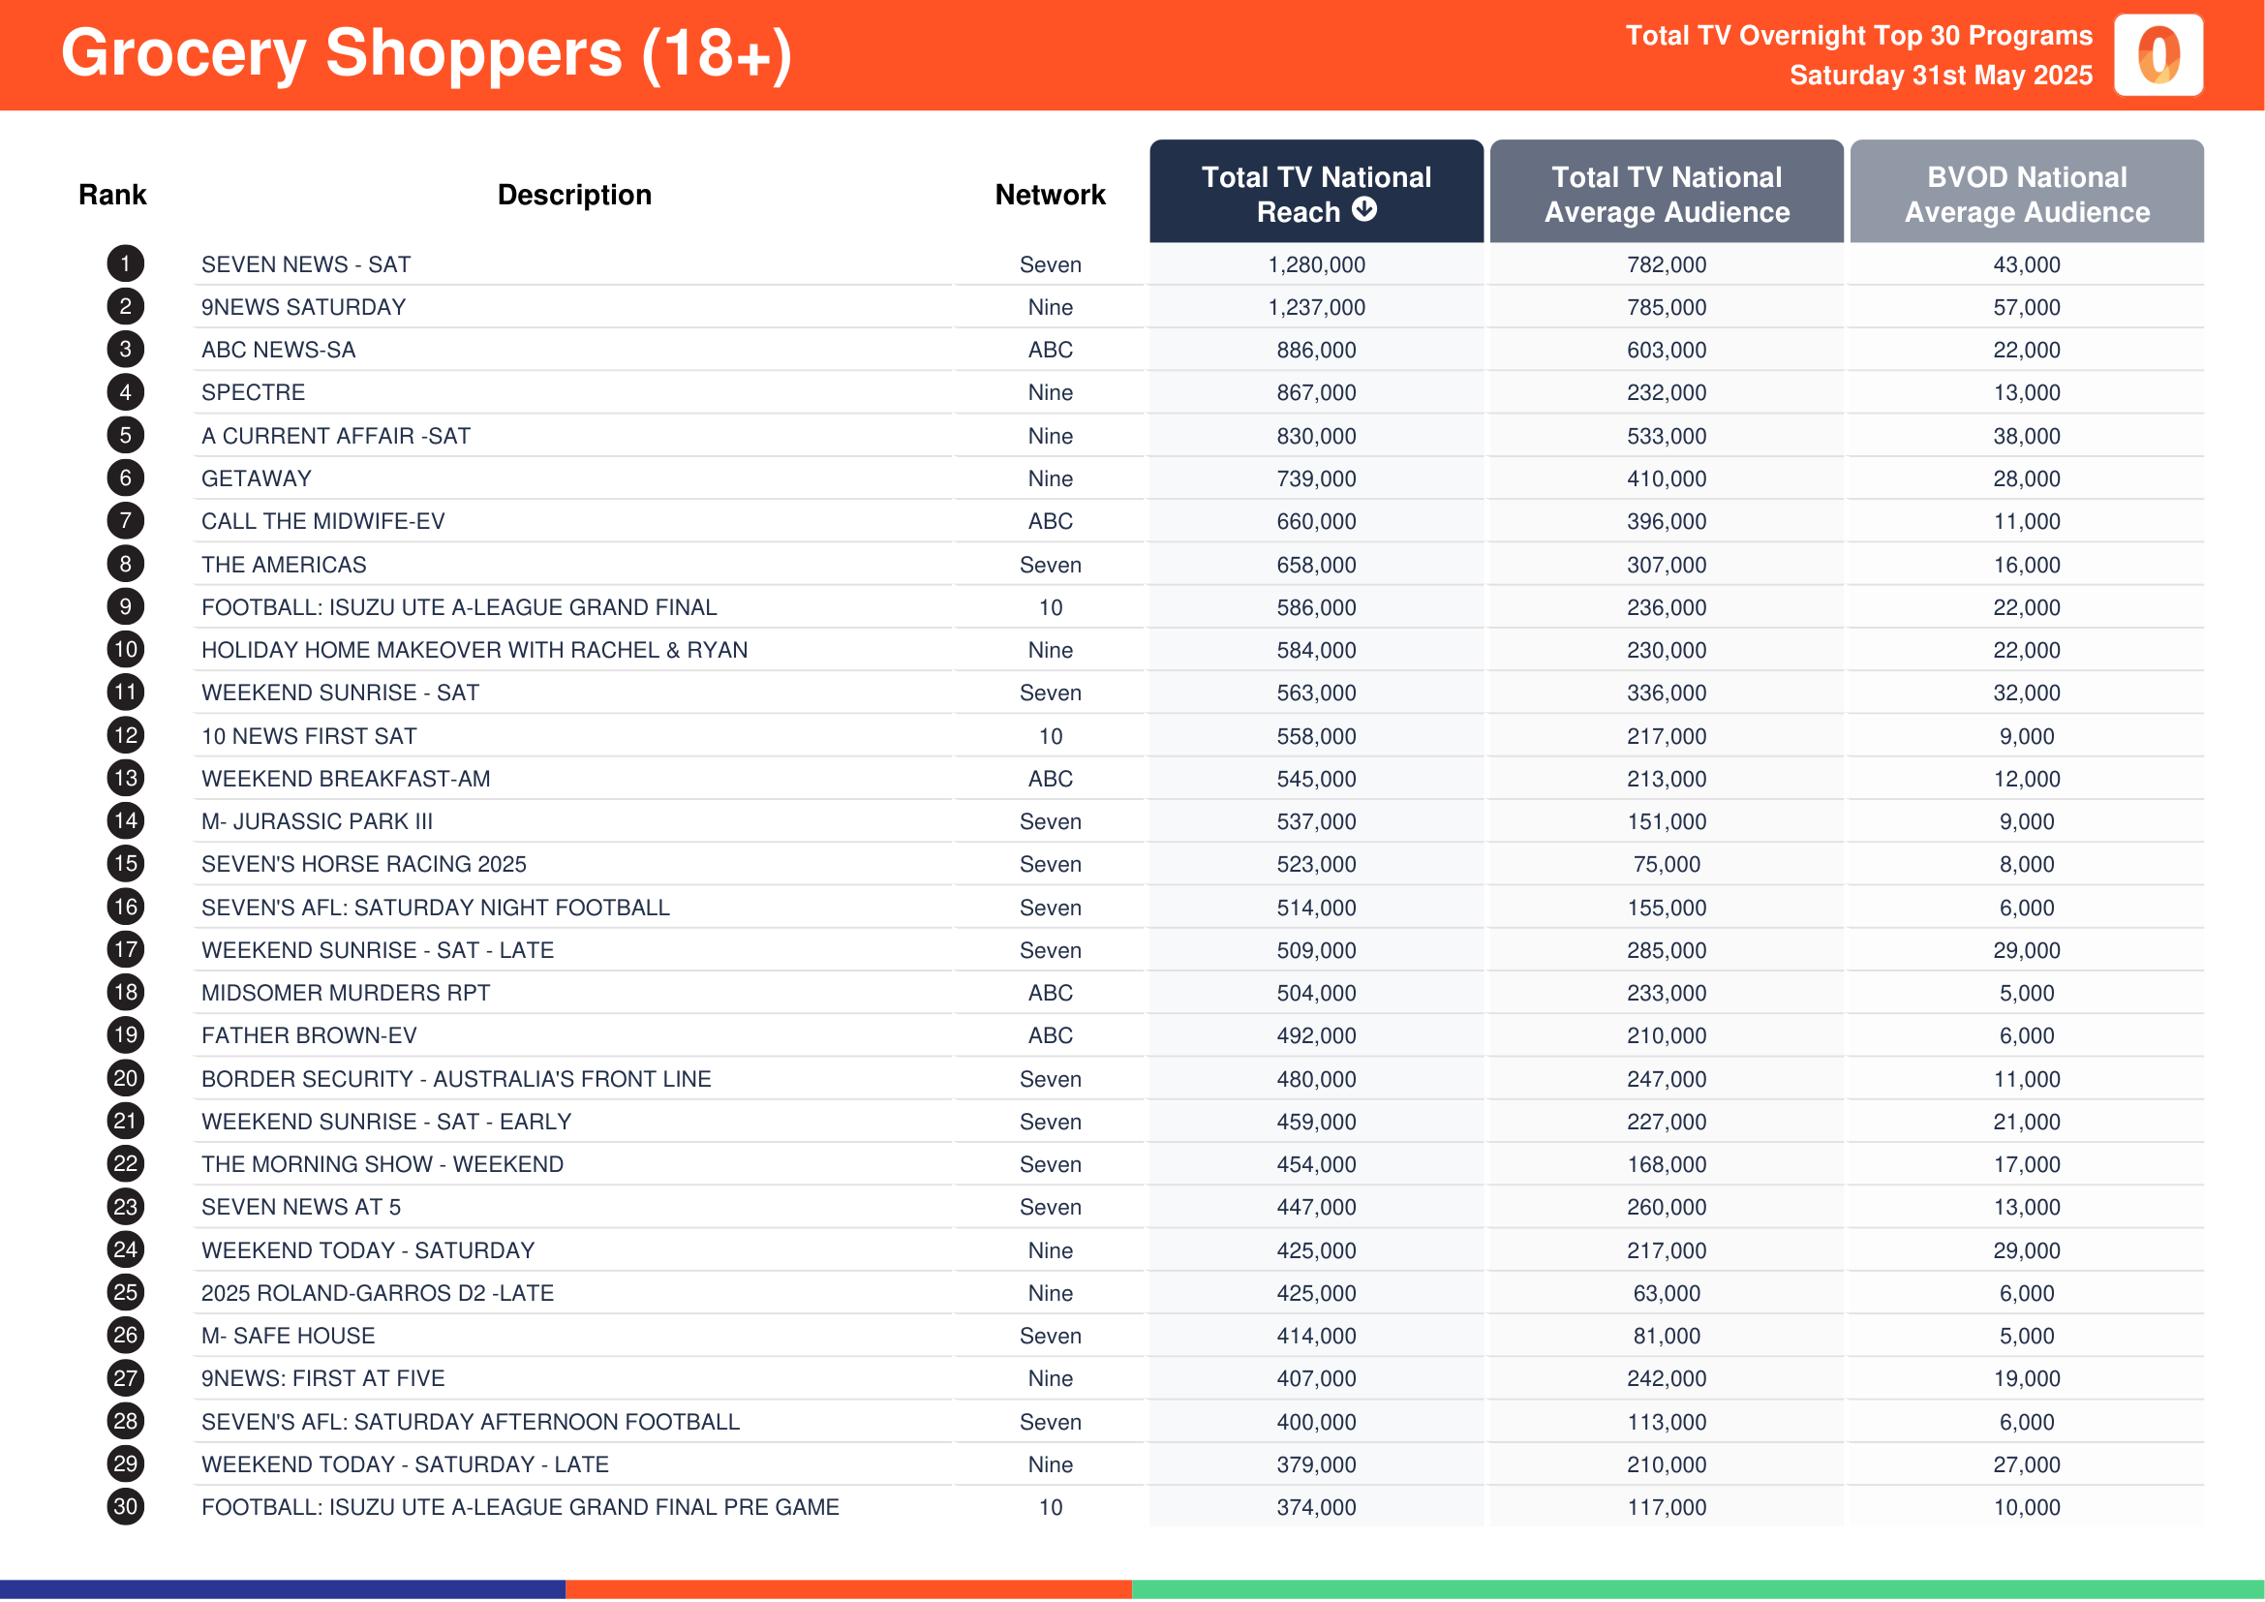The width and height of the screenshot is (2265, 1602).
Task: Click the rank 1 circle badge
Action: tap(125, 264)
